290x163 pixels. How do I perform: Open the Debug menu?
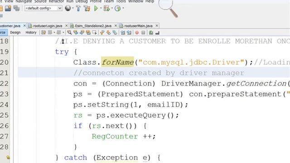[82, 1]
